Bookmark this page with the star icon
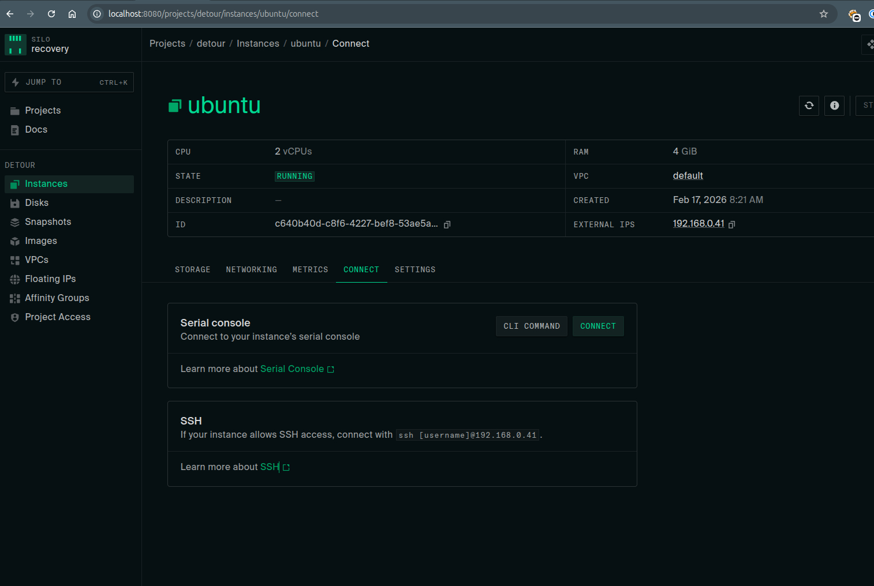The height and width of the screenshot is (586, 874). click(x=823, y=14)
